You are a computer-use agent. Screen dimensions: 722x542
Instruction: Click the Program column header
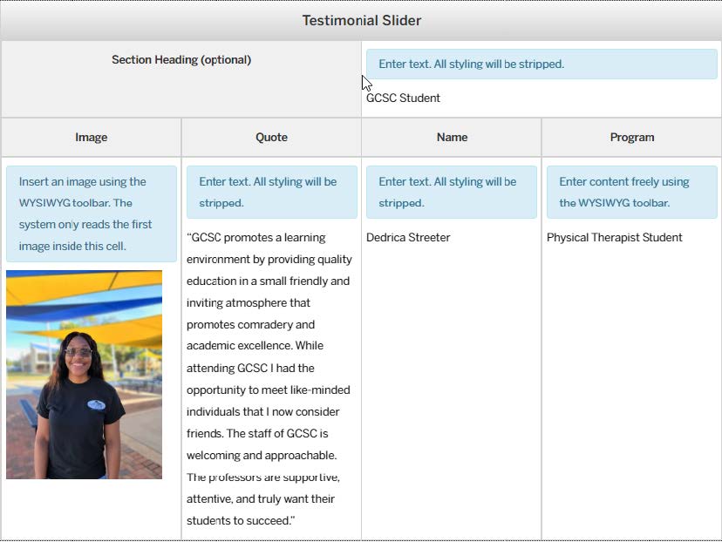coord(631,137)
